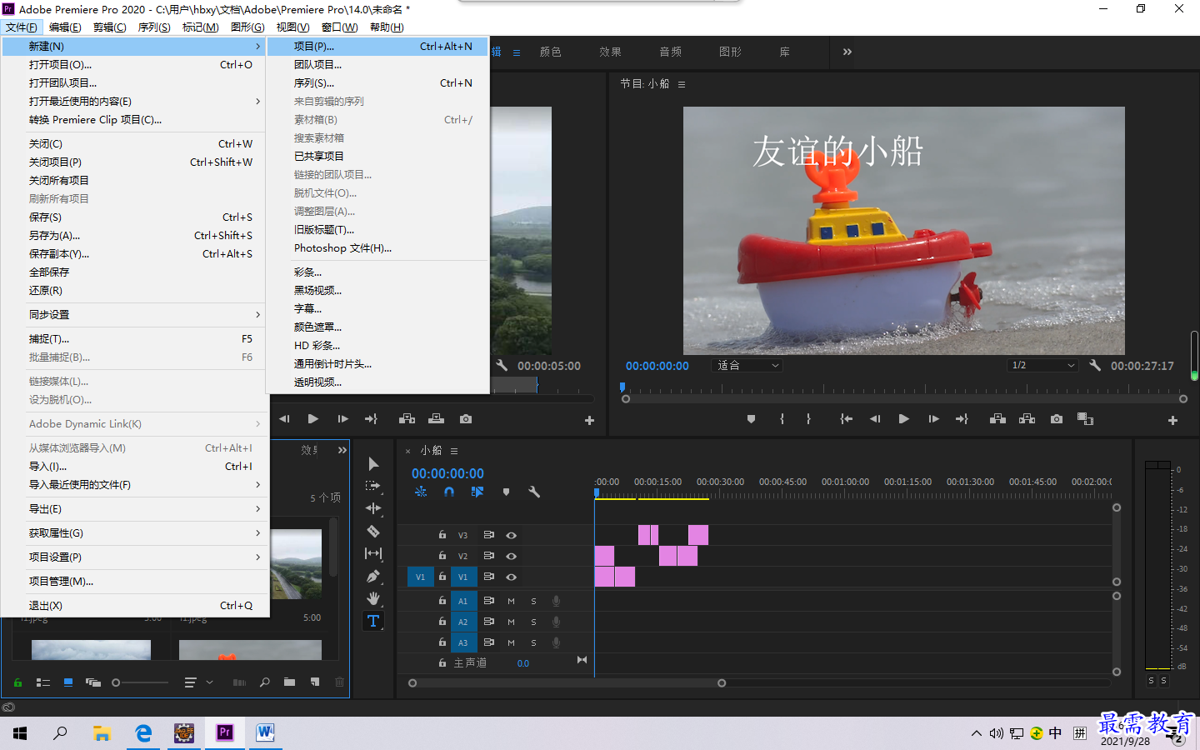This screenshot has height=750, width=1200.
Task: Expand workspace overflow chevrons
Action: click(847, 52)
